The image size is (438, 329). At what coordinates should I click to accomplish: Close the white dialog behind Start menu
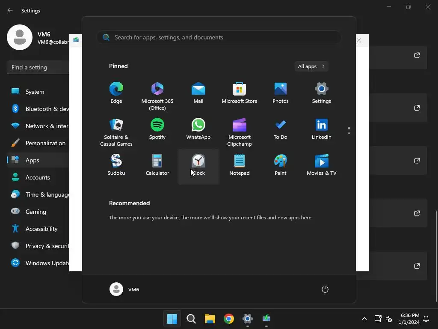[x=359, y=41]
